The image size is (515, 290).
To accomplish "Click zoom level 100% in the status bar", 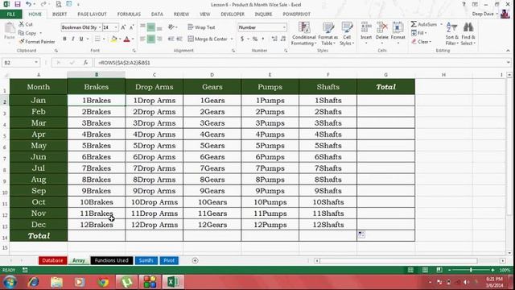I will (x=505, y=270).
